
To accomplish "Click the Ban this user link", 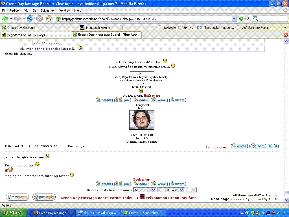I will (216, 147).
